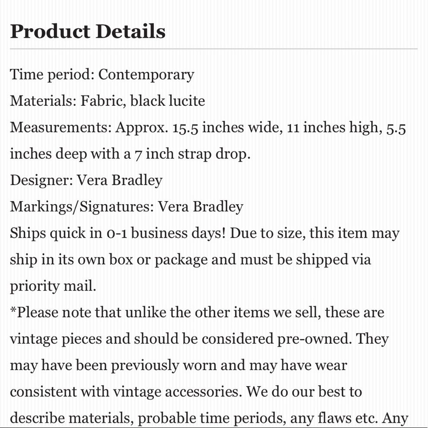Click the Measurements: Approx. 15.5 inches text
The image size is (428, 428).
coord(128,128)
